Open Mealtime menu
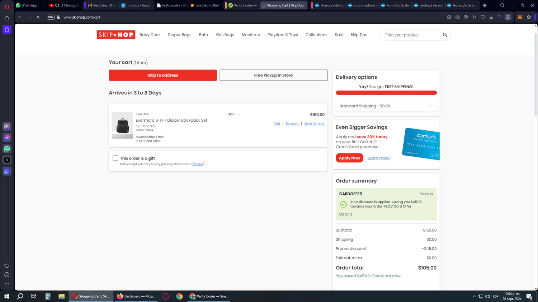This screenshot has width=538, height=302. [x=251, y=35]
